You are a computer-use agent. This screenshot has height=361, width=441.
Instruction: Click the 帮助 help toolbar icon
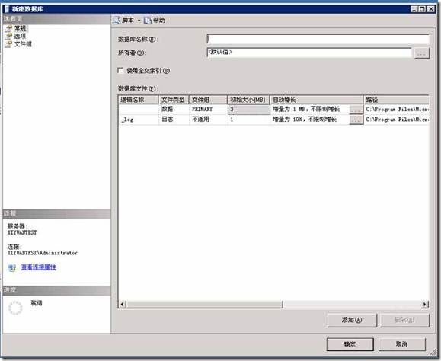(x=147, y=21)
